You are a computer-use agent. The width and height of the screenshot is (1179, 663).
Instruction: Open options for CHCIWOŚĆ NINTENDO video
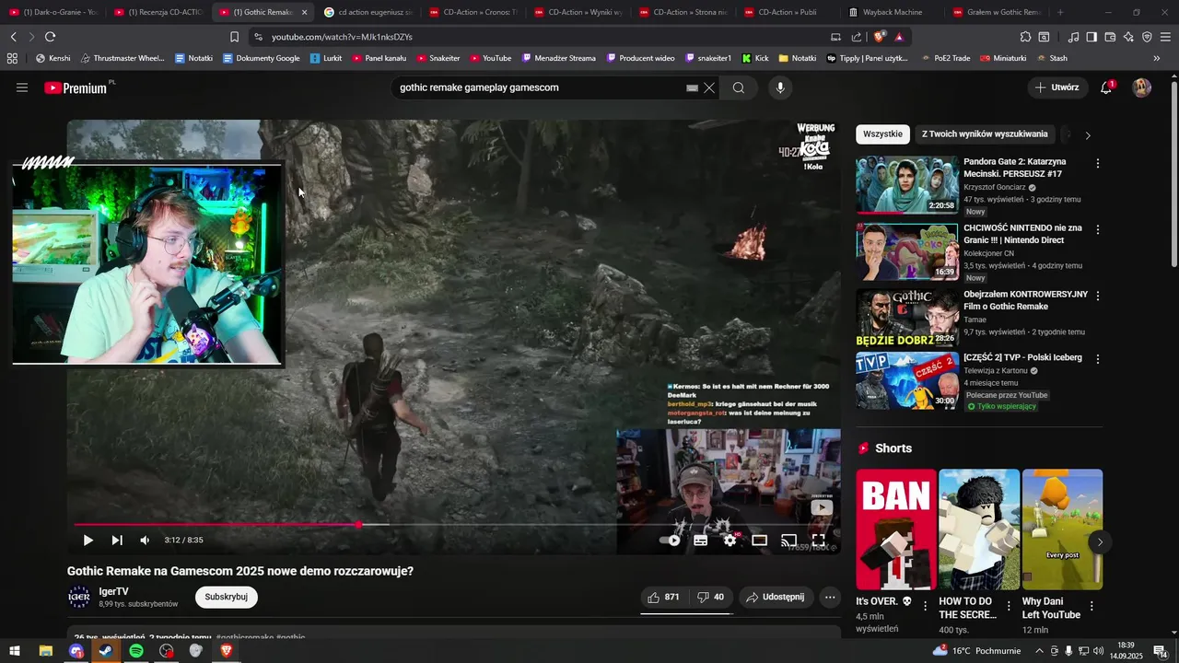pos(1097,229)
